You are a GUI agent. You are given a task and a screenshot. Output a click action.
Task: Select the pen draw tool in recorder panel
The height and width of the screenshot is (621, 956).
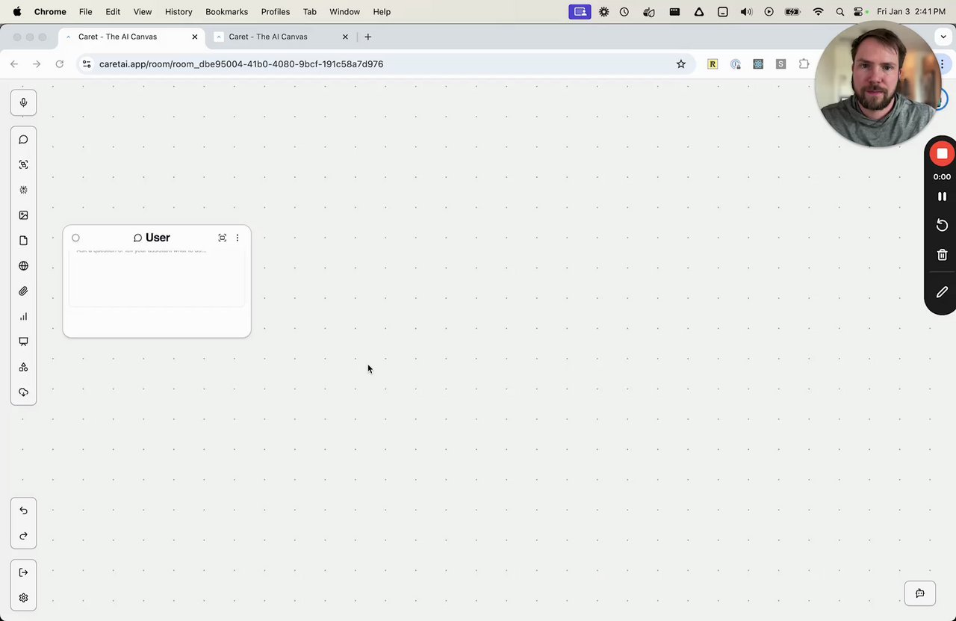coord(942,292)
